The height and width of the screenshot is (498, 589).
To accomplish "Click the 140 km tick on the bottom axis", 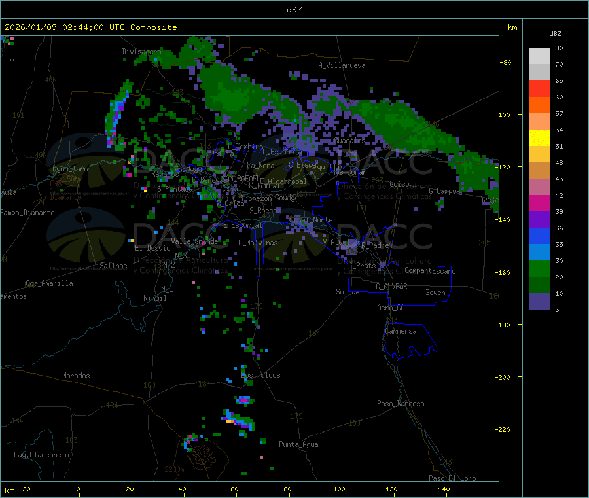I will 444,489.
